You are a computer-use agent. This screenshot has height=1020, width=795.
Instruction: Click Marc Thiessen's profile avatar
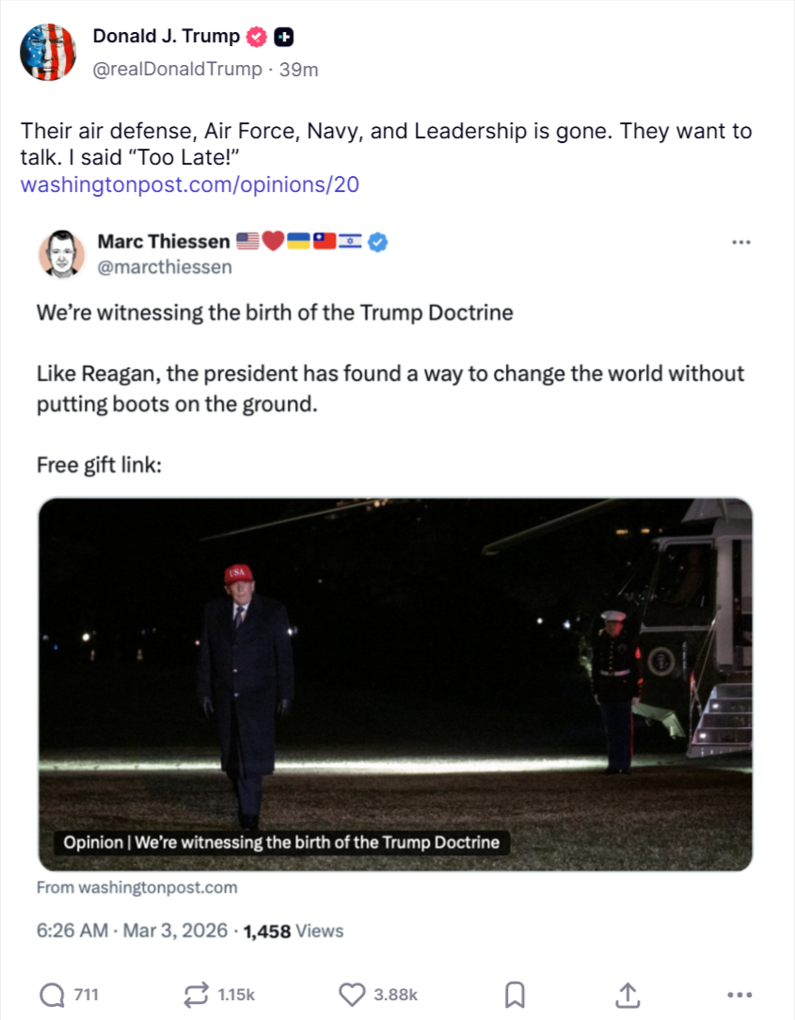pyautogui.click(x=62, y=254)
